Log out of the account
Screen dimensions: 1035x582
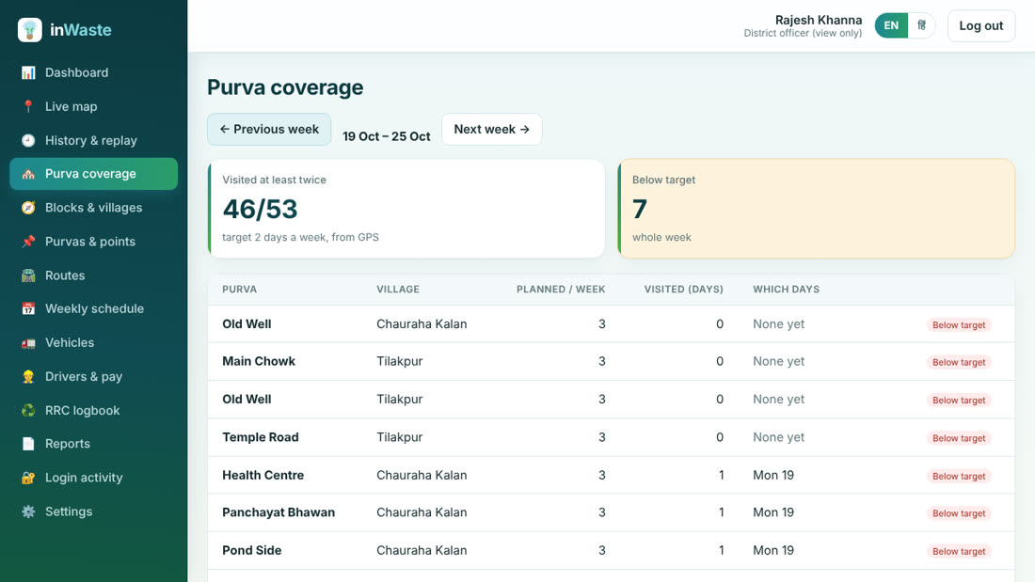(x=980, y=25)
